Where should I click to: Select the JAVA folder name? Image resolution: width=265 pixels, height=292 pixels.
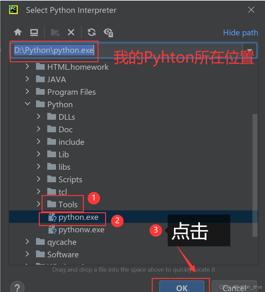coord(57,79)
